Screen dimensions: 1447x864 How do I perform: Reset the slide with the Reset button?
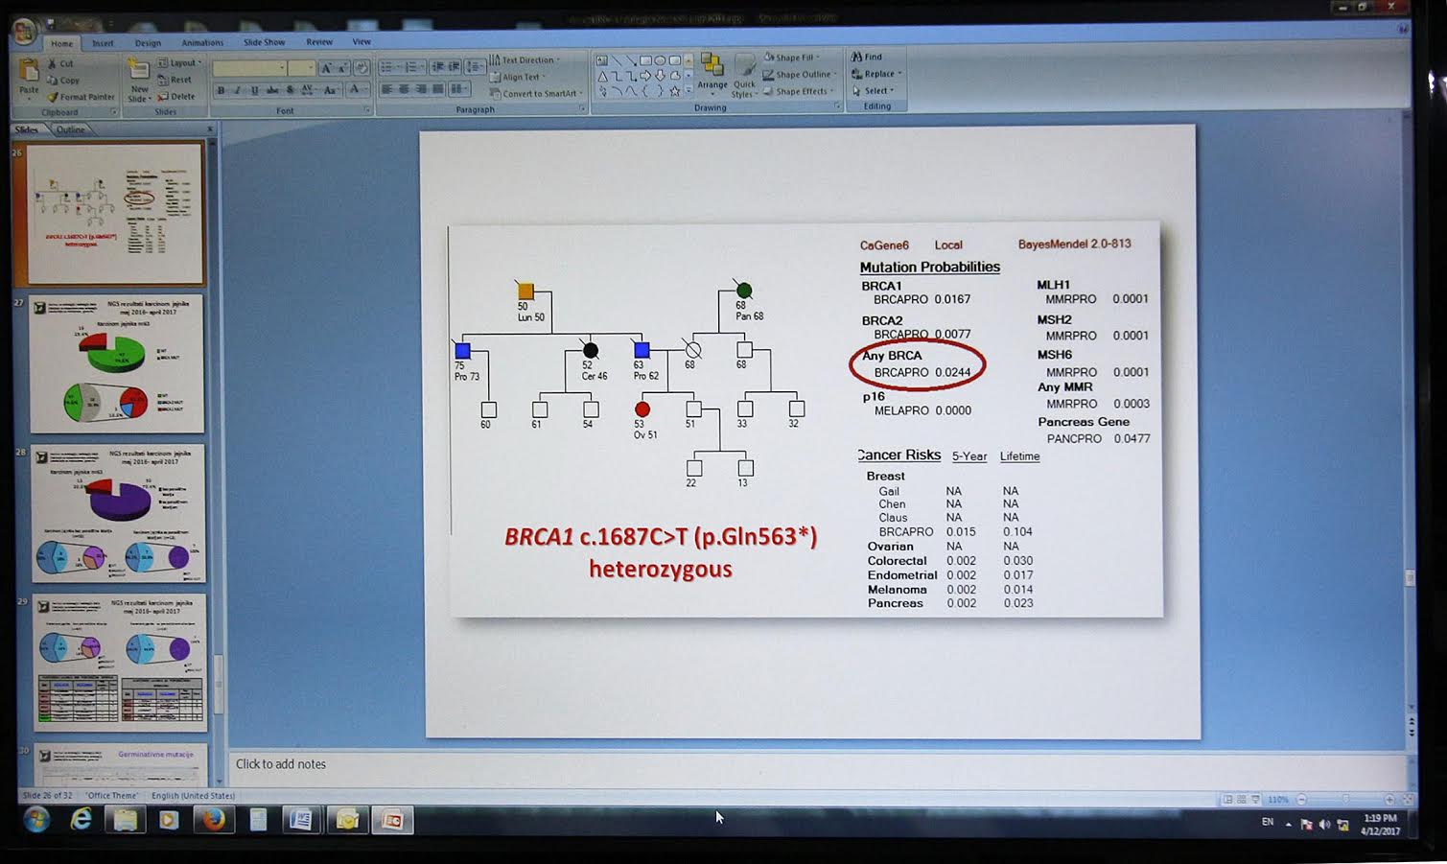click(x=175, y=80)
